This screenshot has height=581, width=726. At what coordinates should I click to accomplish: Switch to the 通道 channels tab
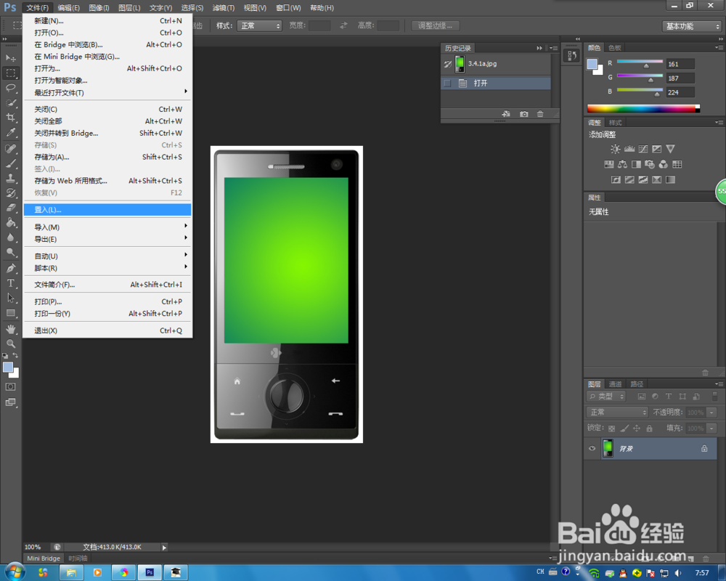615,384
